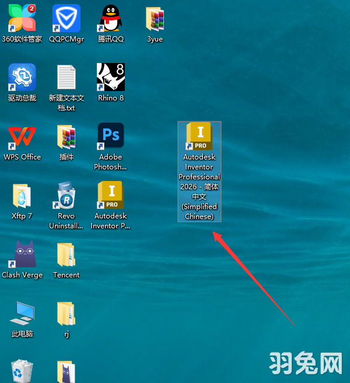Viewport: 350px width, 383px height.
Task: Select the highlighted Autodesk Inventor Professional 2026 icon
Action: click(x=199, y=136)
